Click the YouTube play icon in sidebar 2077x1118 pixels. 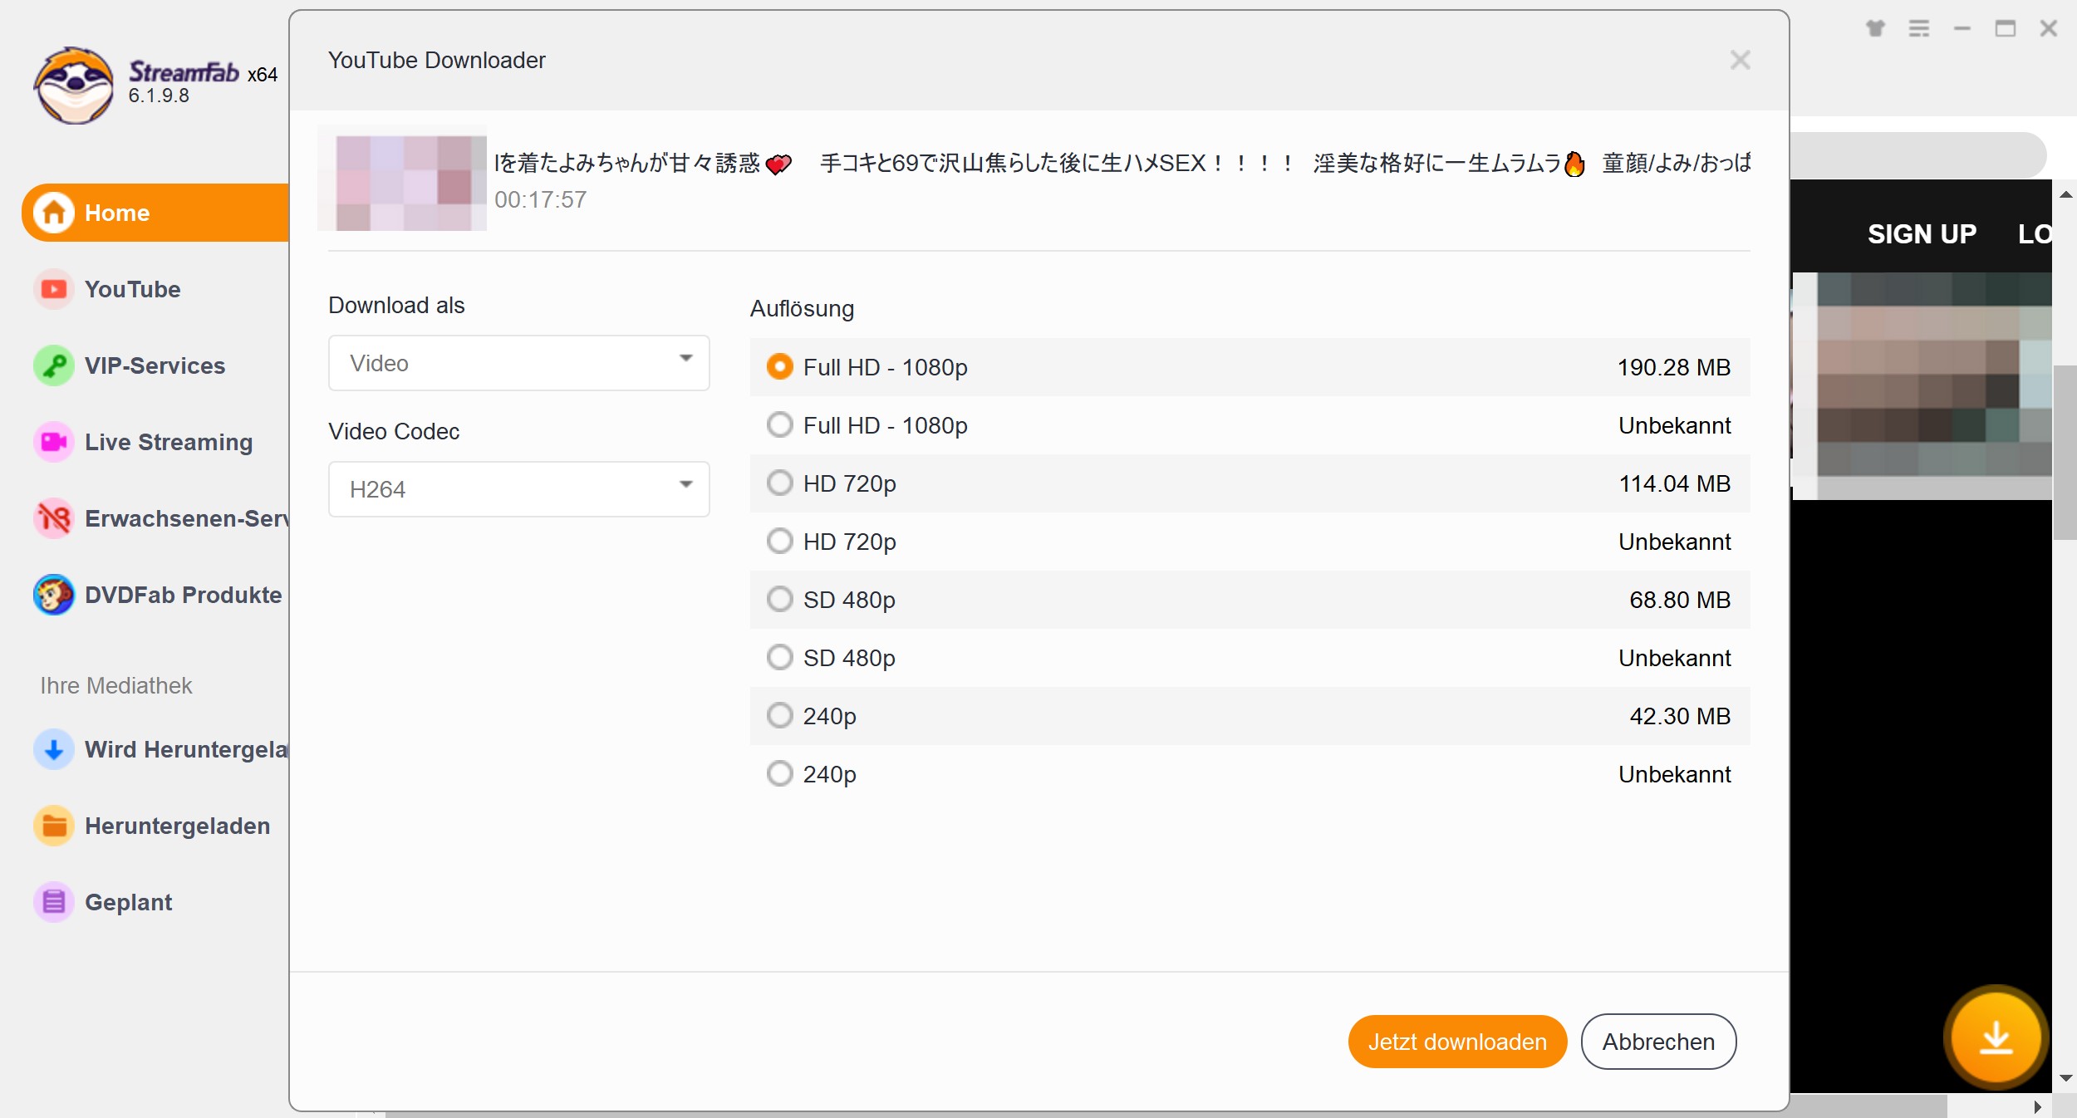[54, 289]
